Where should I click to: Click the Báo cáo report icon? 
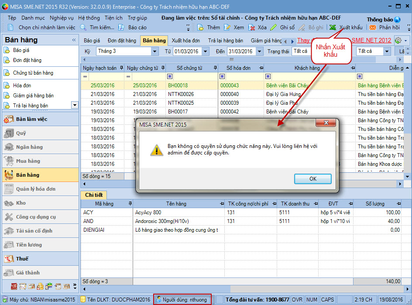pyautogui.click(x=121, y=27)
